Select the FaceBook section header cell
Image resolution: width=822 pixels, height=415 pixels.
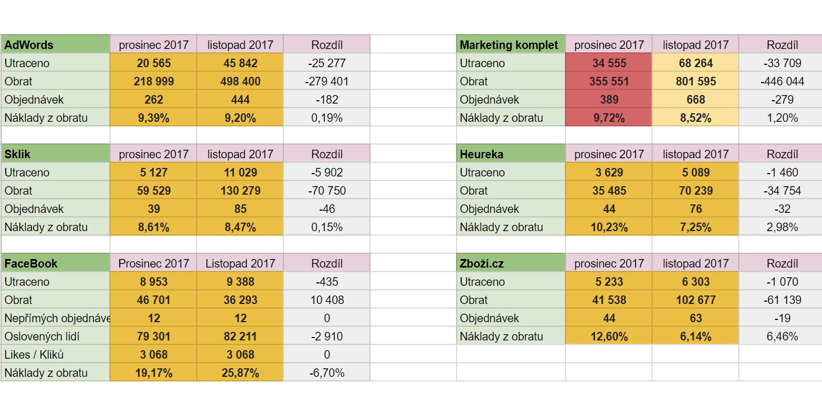pyautogui.click(x=55, y=263)
